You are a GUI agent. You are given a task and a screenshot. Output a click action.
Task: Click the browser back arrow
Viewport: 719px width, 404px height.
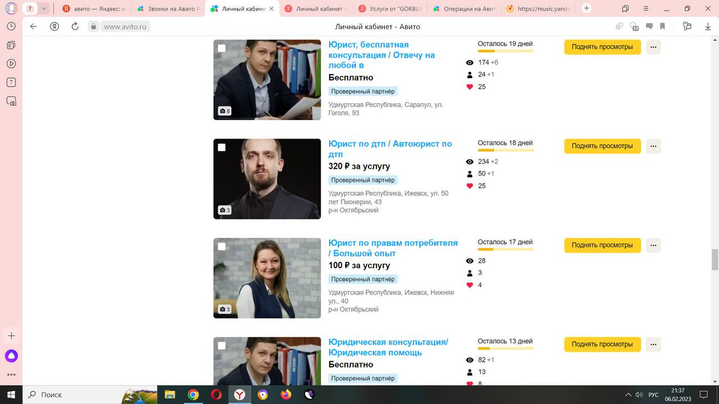pos(33,26)
